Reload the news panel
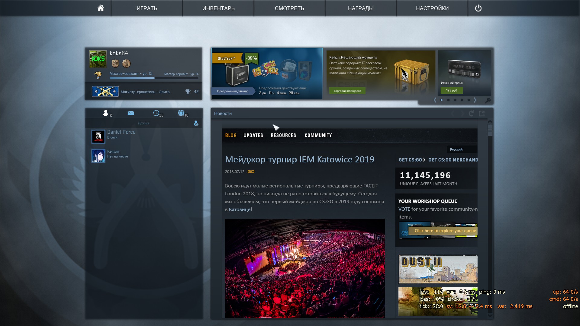The image size is (580, 326). 471,113
